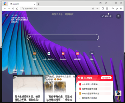Click the undo closed tab icon

tap(117, 8)
